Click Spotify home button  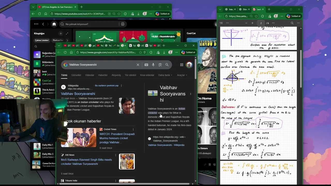(54, 24)
